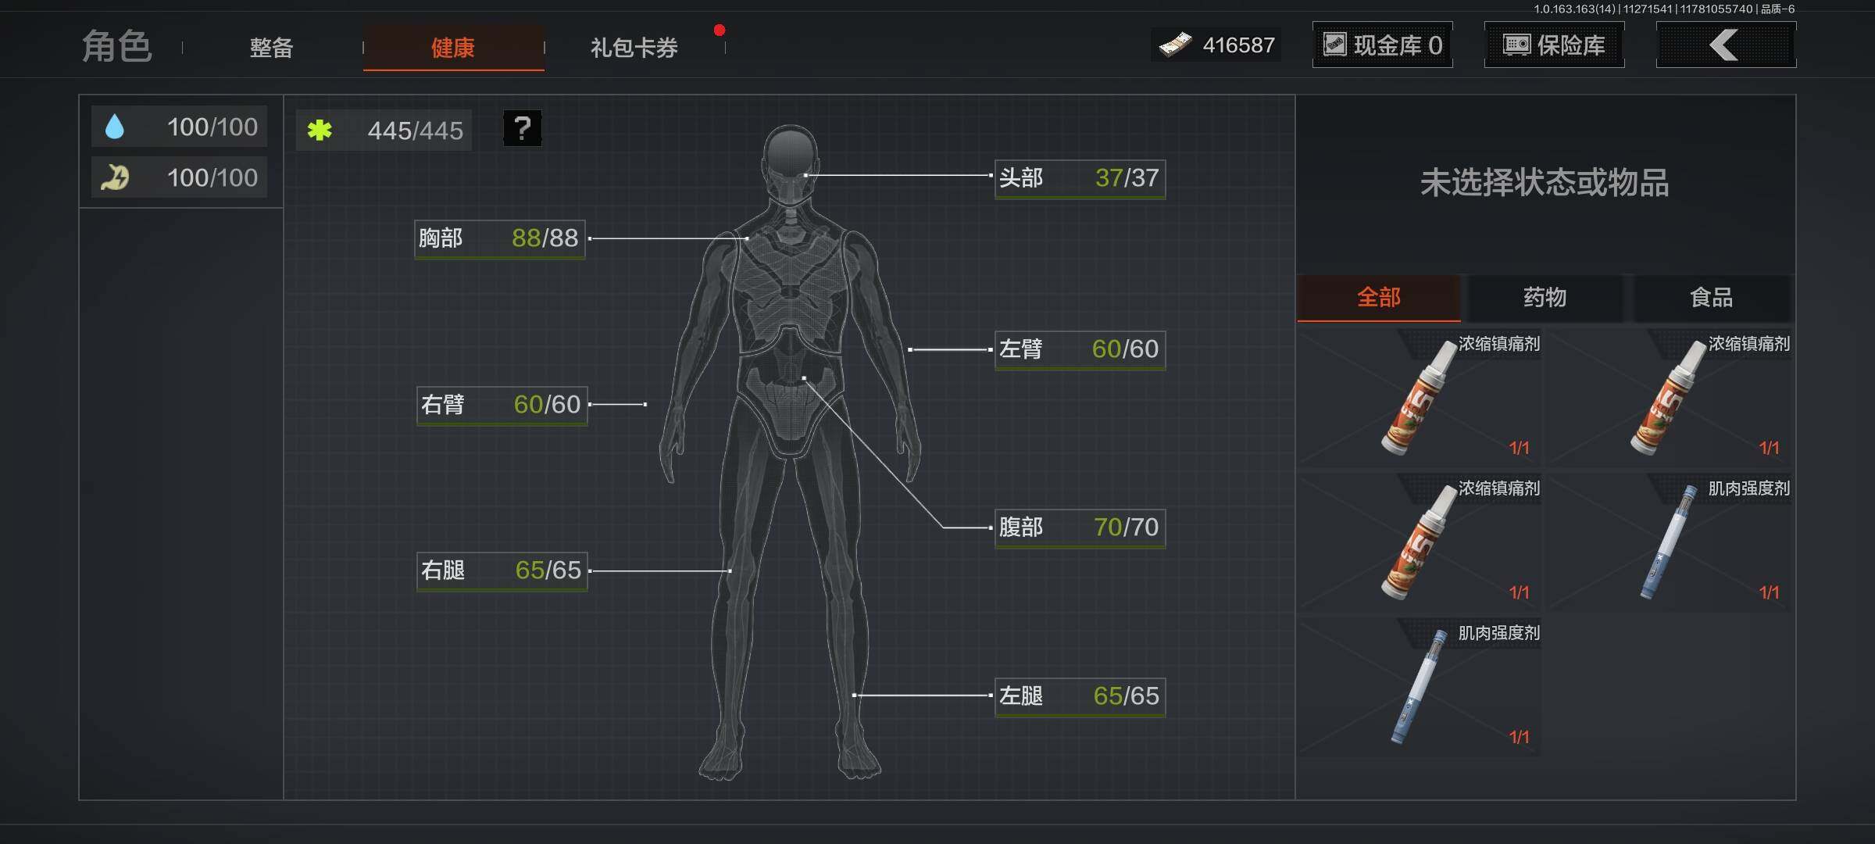Select the bottom-left 肌肉强度剂 syringe item
Image resolution: width=1875 pixels, height=844 pixels.
tap(1419, 686)
